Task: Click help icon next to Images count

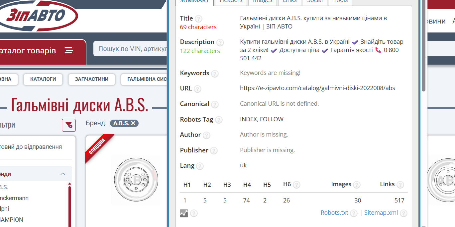Action: (x=357, y=185)
